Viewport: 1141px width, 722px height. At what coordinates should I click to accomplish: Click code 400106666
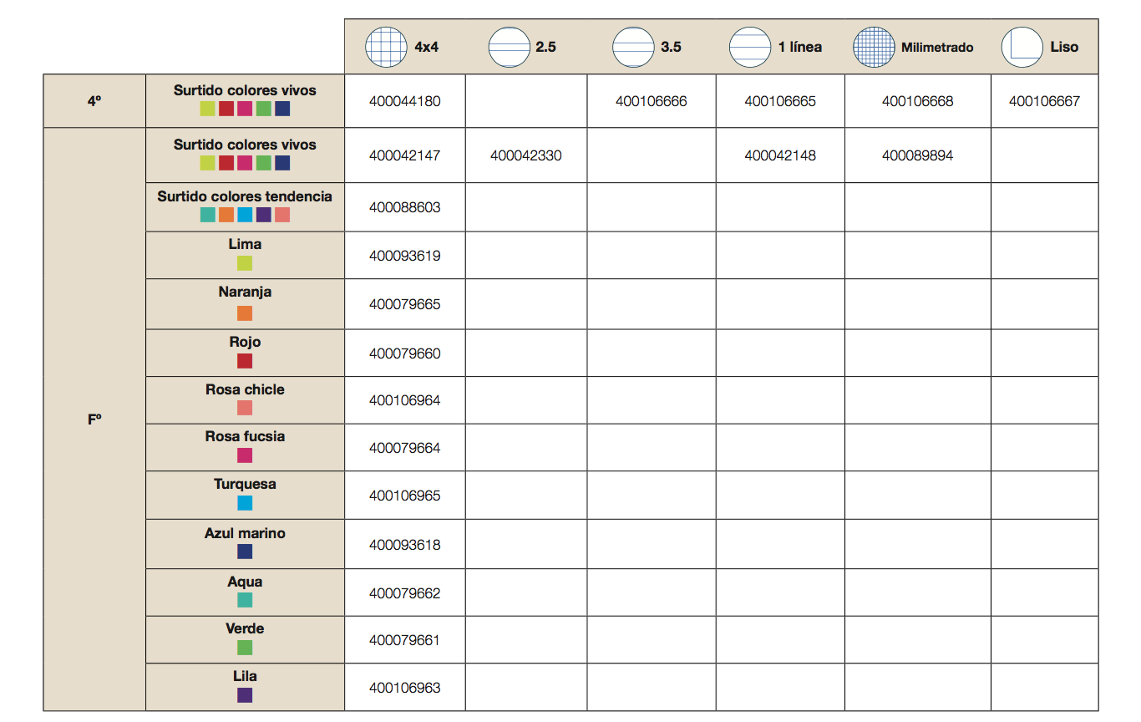click(652, 101)
